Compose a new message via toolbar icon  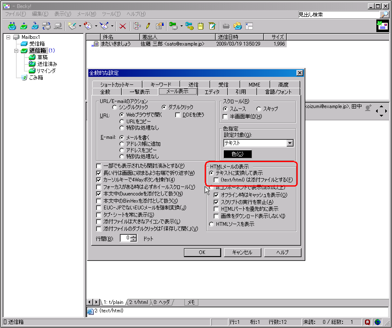72,26
